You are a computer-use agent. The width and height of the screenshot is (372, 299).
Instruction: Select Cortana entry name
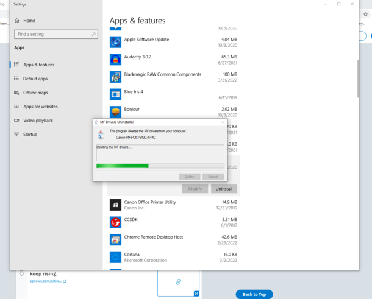click(132, 255)
